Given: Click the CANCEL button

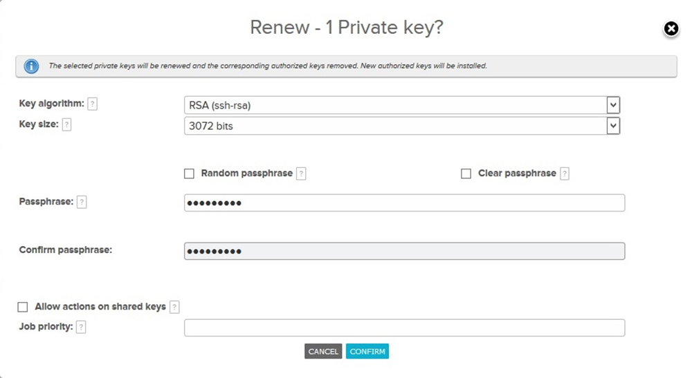Looking at the screenshot, I should tap(323, 352).
